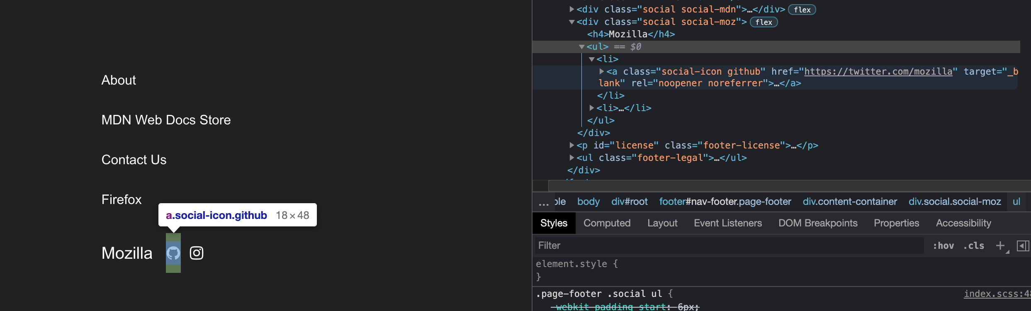Collapse the social-moz div node
The width and height of the screenshot is (1031, 311).
[572, 22]
